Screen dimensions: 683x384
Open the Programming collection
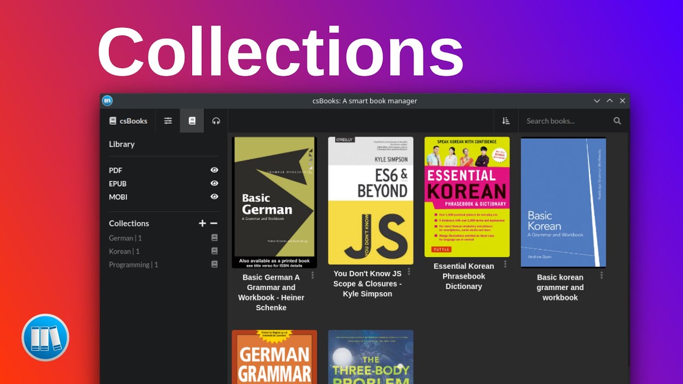tap(133, 265)
